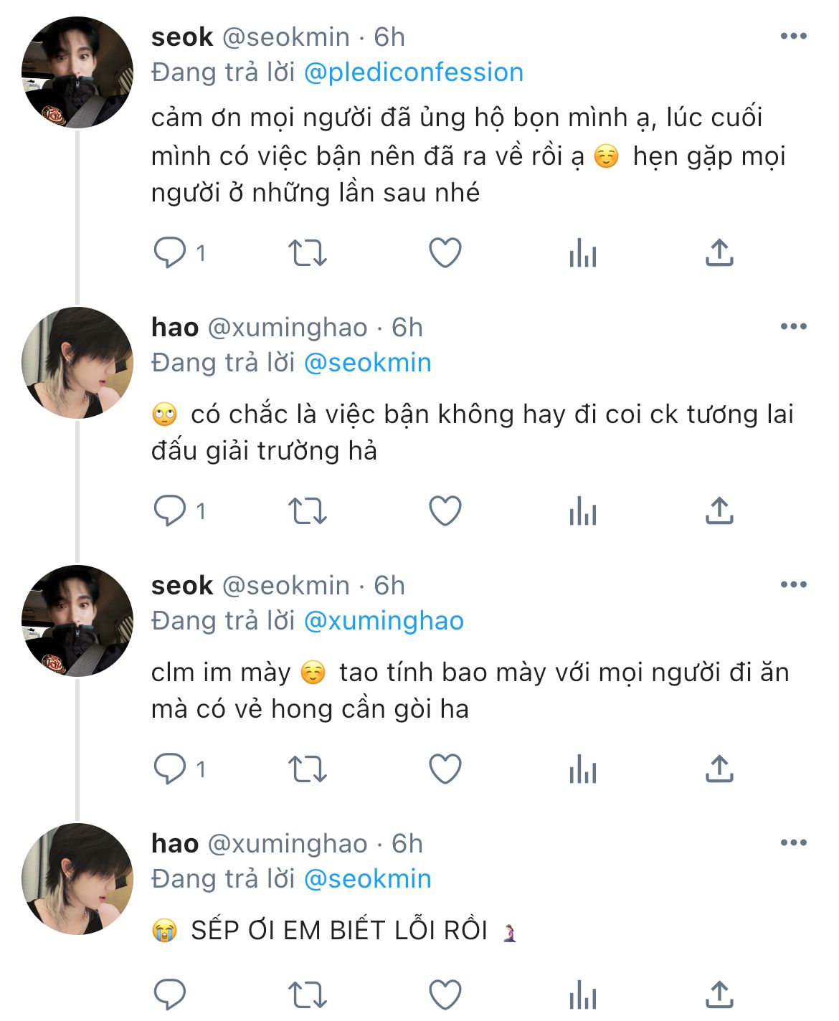Like hao's tweet about 'việc bận'

pos(445,511)
